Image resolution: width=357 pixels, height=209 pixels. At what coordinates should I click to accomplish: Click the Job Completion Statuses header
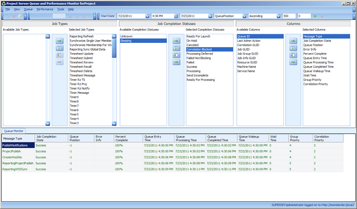click(176, 23)
